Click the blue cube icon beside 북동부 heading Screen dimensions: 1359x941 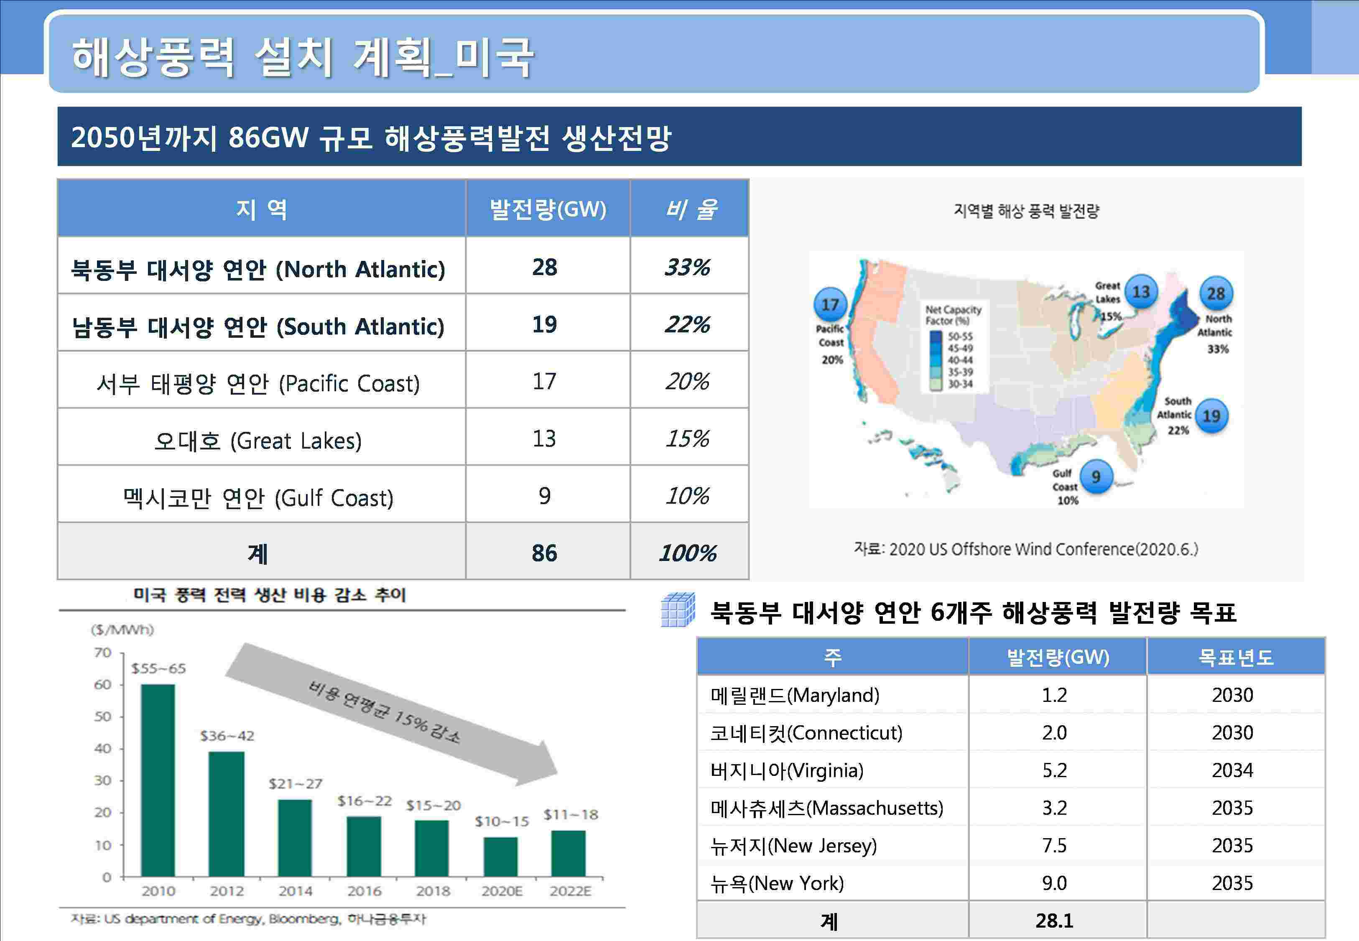(678, 609)
